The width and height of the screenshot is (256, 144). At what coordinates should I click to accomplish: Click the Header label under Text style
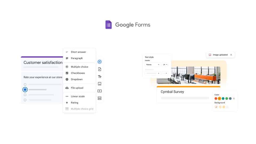click(x=147, y=61)
